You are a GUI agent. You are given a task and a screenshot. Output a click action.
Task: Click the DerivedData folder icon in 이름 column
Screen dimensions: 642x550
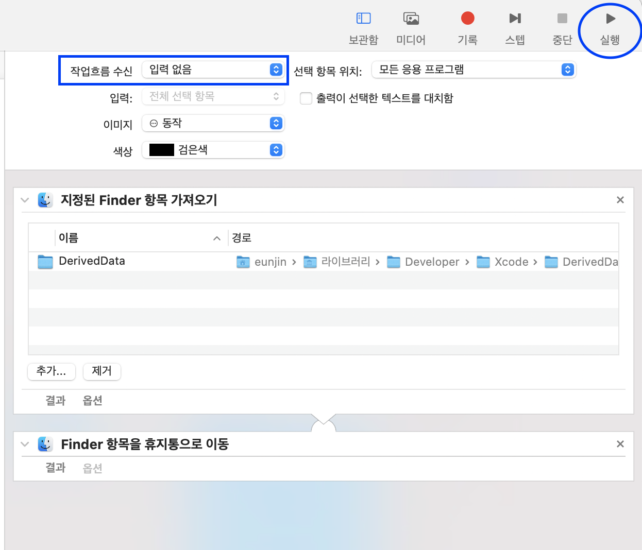pos(45,262)
